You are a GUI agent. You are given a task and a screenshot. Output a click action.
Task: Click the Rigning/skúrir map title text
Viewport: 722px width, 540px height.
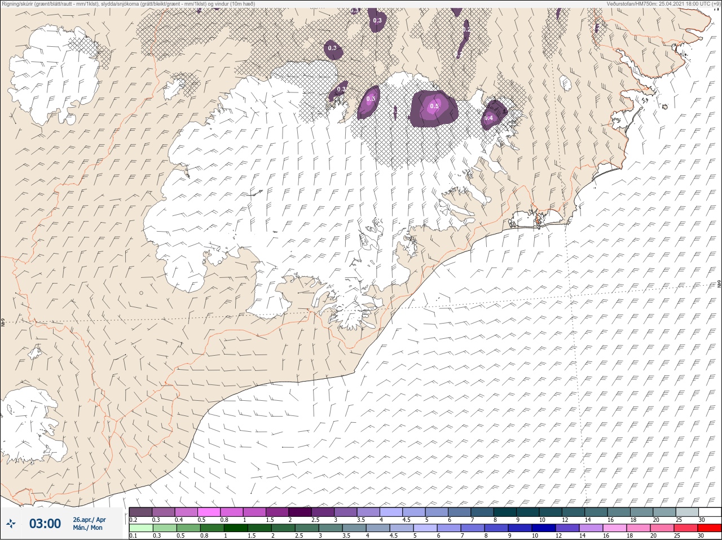[x=128, y=3]
